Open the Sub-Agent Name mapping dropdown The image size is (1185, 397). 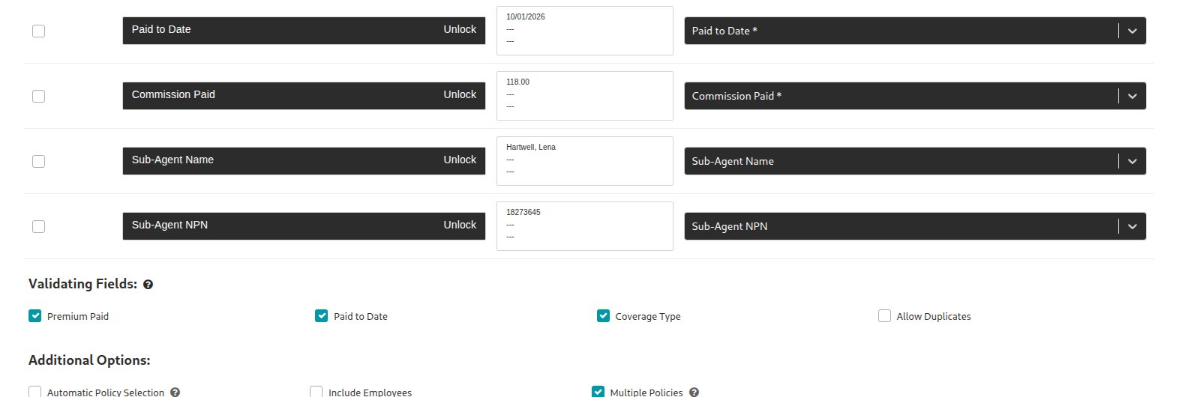tap(915, 161)
